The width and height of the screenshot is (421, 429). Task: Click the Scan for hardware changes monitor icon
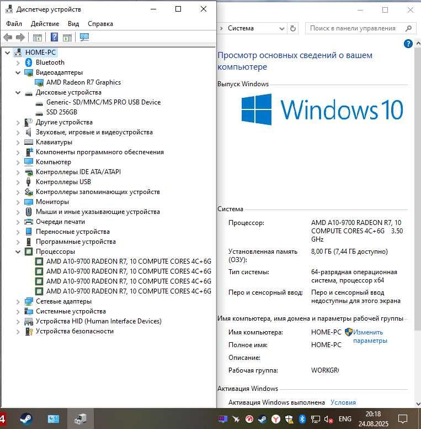pos(84,37)
